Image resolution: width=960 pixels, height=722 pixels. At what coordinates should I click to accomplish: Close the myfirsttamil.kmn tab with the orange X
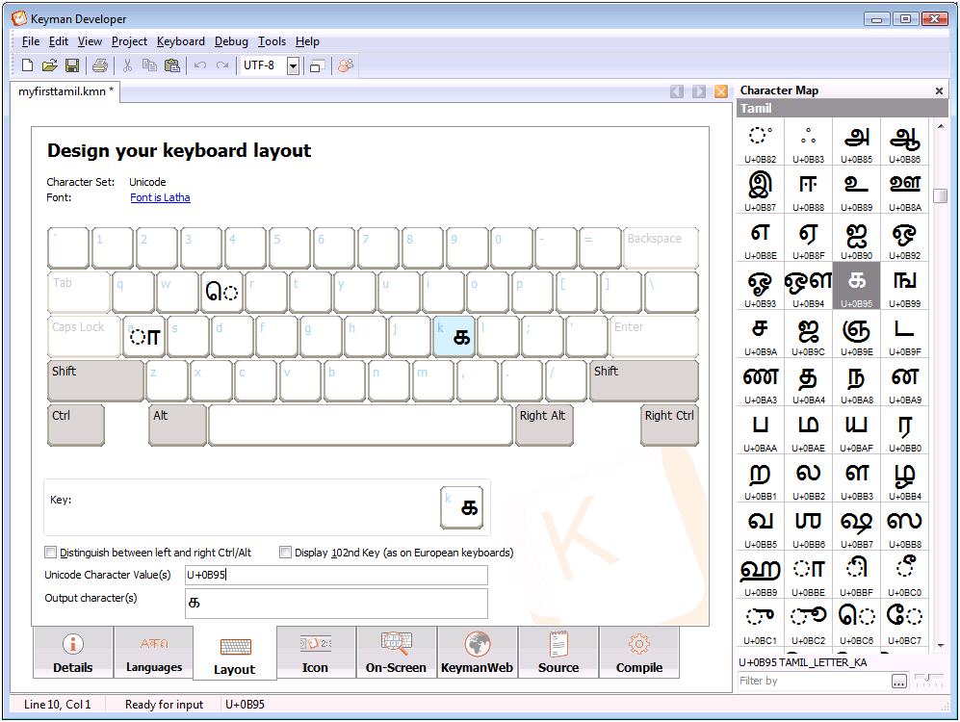tap(721, 91)
